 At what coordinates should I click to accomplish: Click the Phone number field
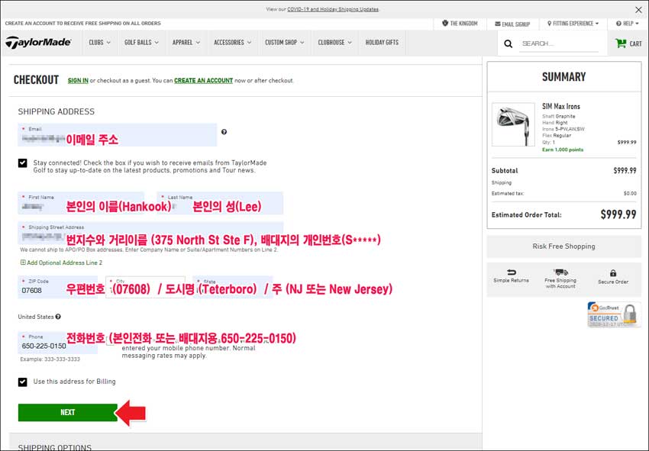58,343
